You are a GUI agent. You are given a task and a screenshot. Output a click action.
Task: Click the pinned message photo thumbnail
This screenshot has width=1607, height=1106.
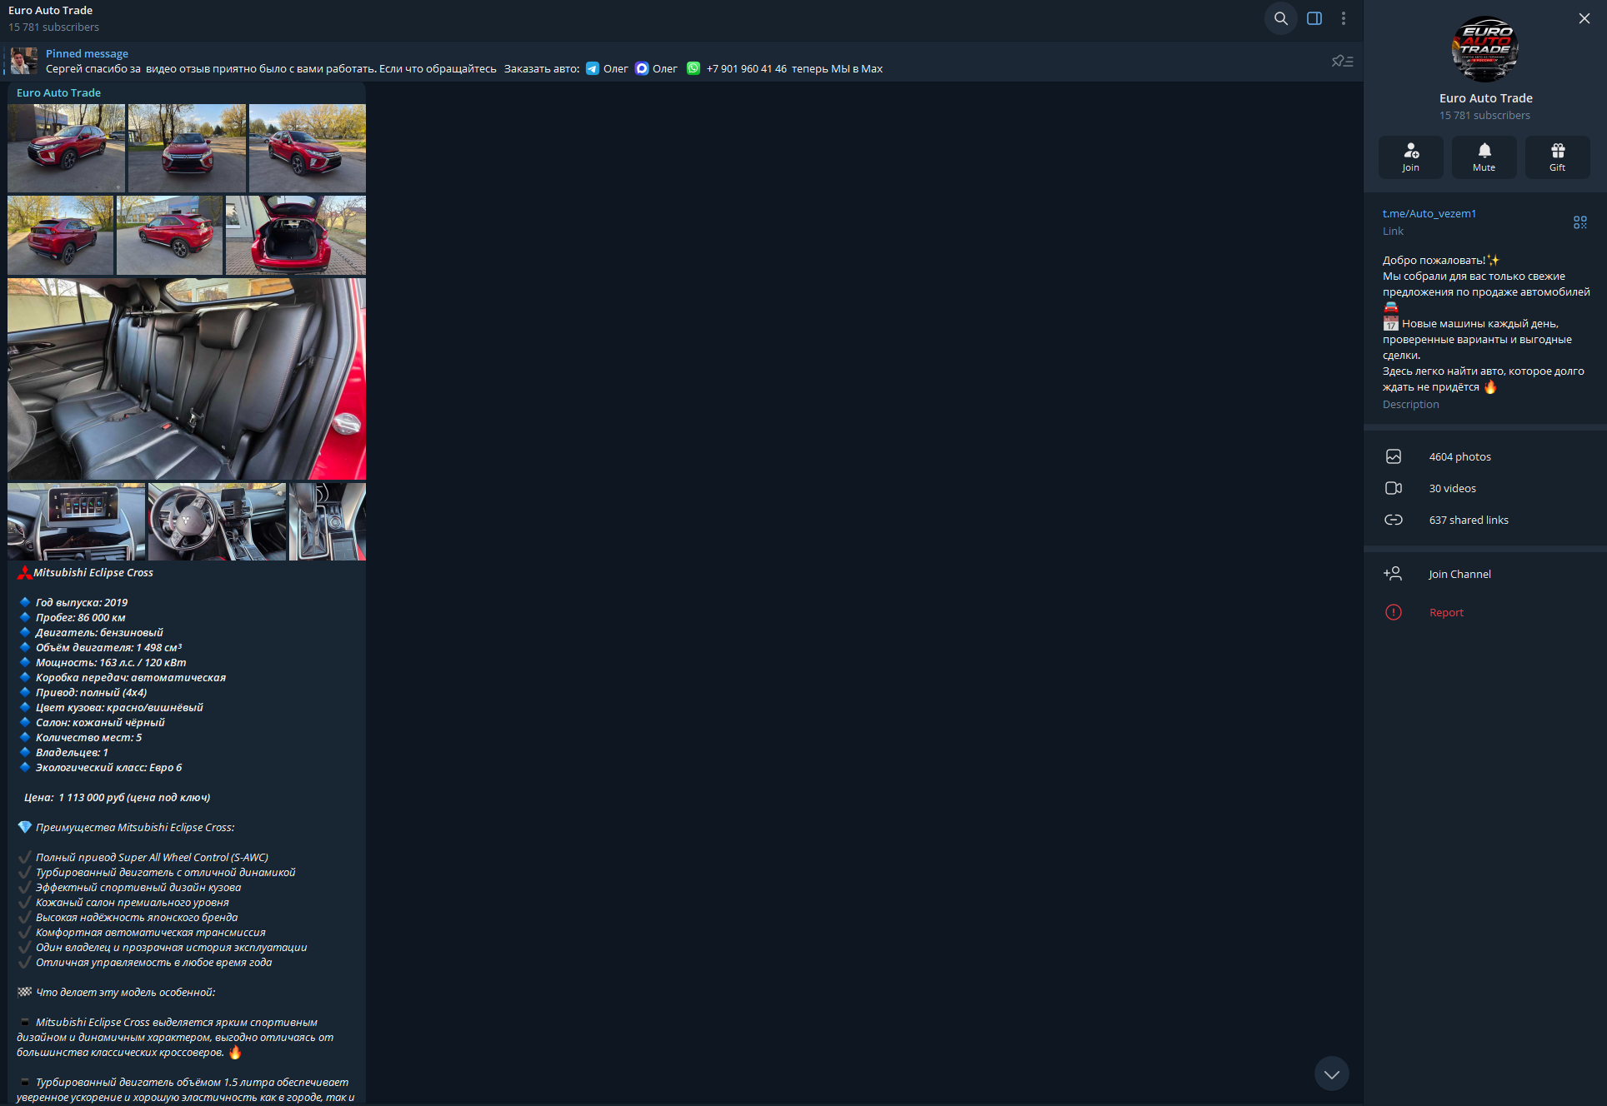pyautogui.click(x=24, y=61)
